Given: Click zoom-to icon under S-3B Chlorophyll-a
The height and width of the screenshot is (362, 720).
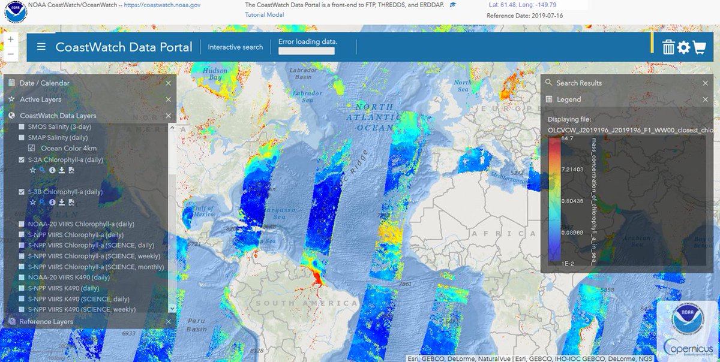Looking at the screenshot, I should 43,202.
